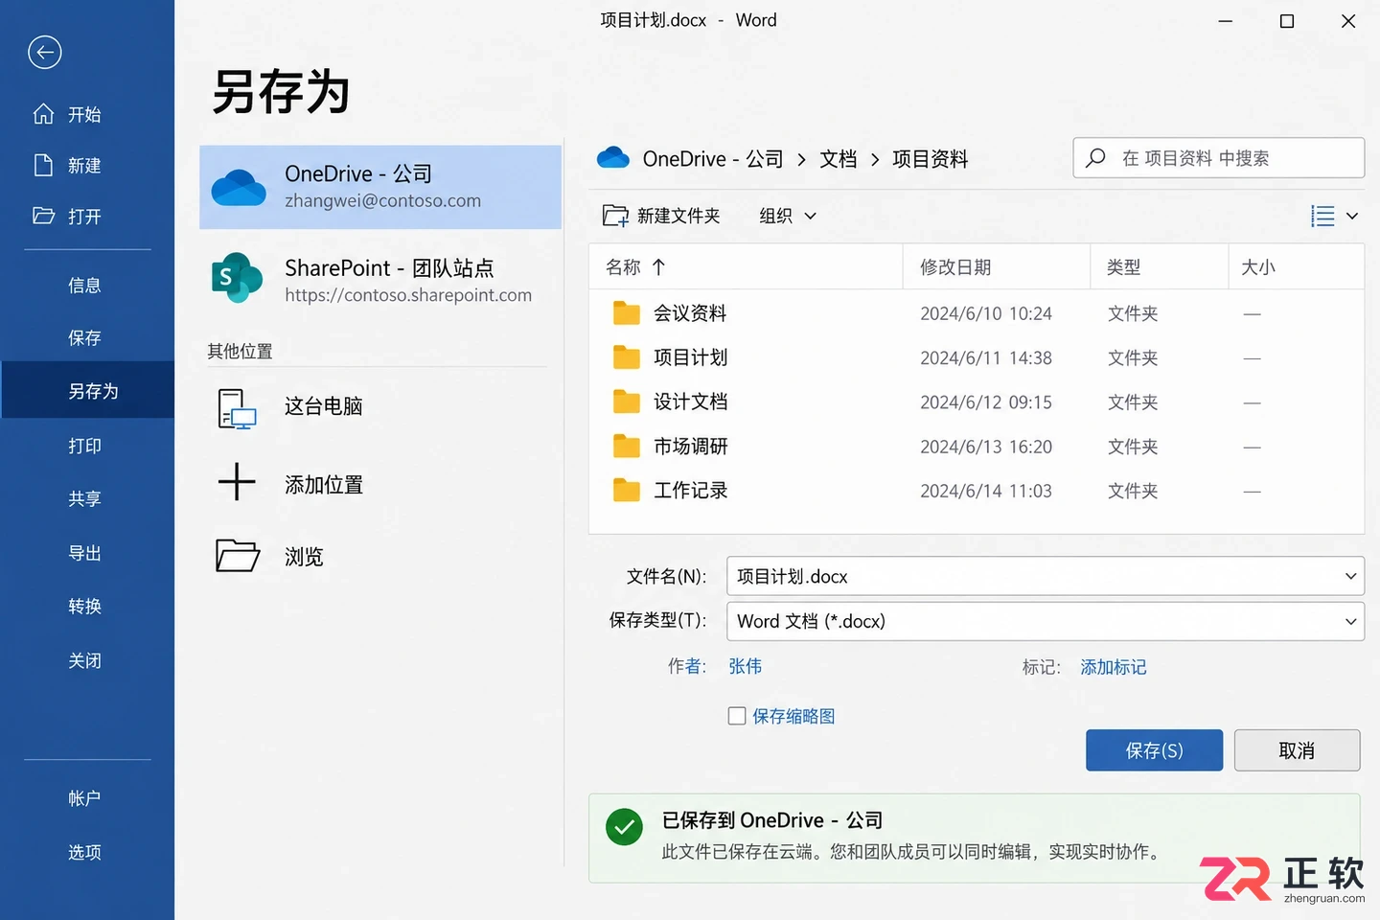Expand the 组织 dropdown menu

[x=788, y=216]
